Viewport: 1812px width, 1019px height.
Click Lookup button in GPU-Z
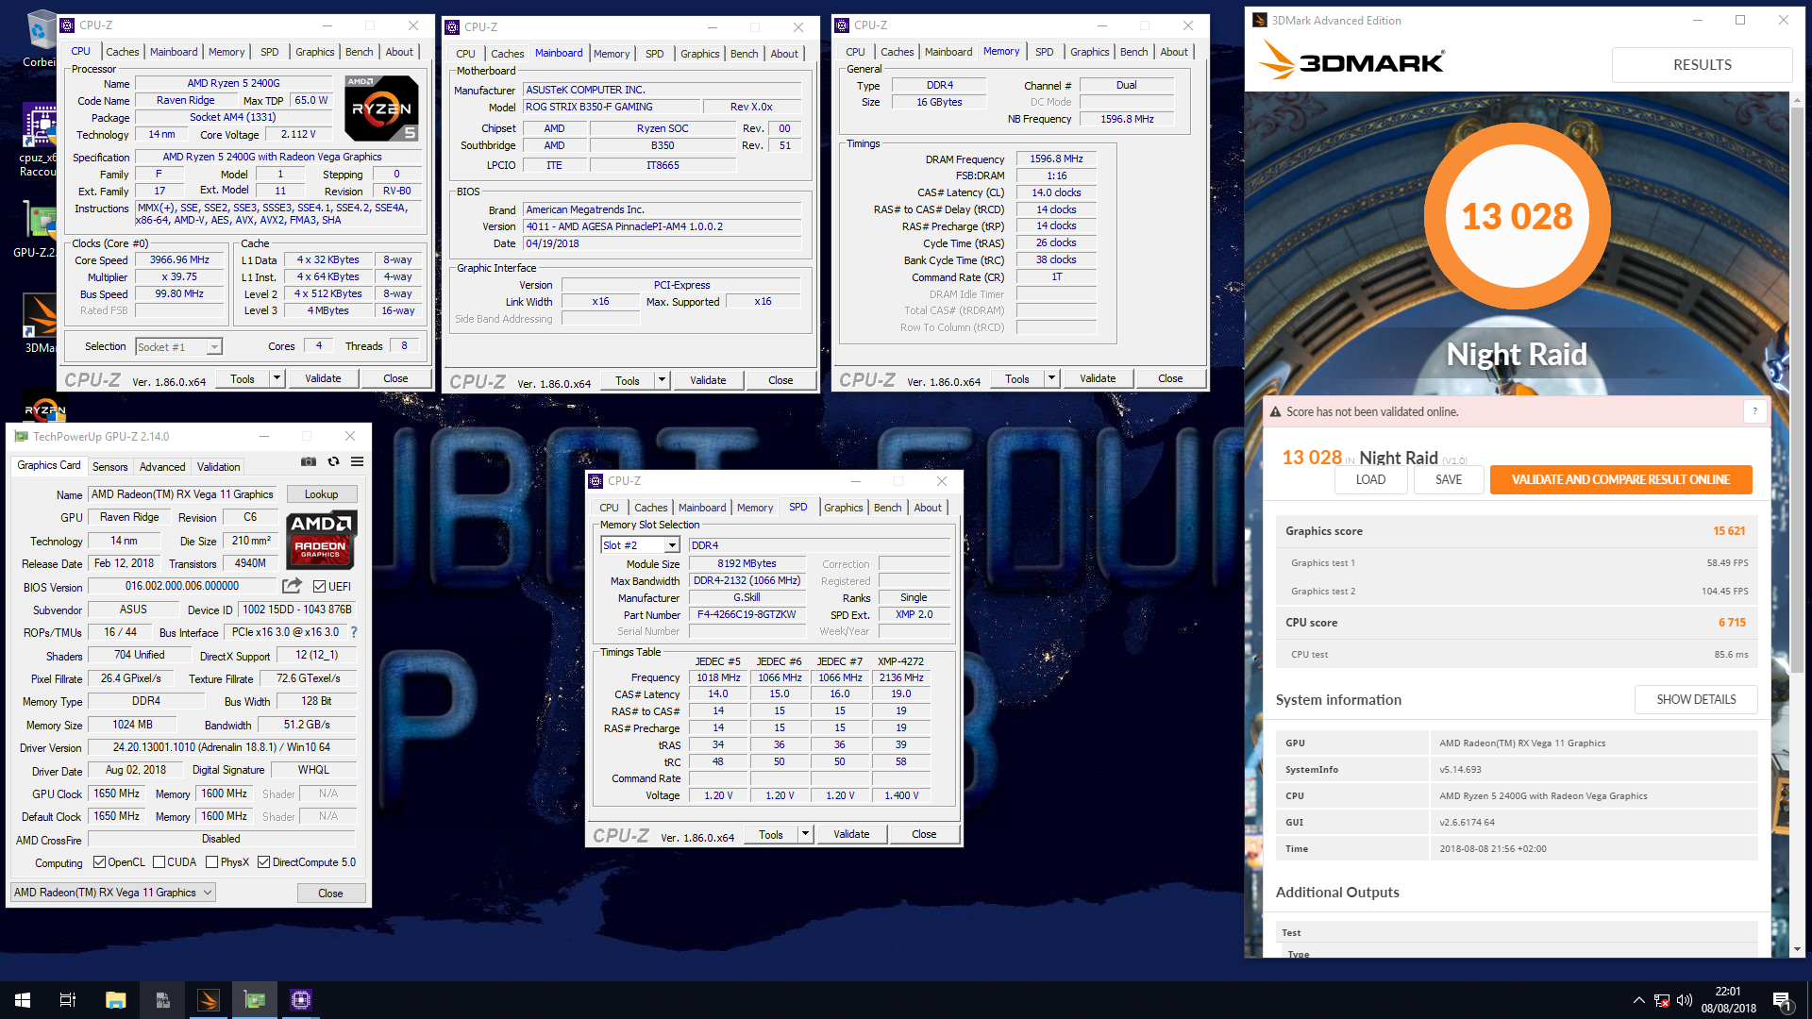321,494
